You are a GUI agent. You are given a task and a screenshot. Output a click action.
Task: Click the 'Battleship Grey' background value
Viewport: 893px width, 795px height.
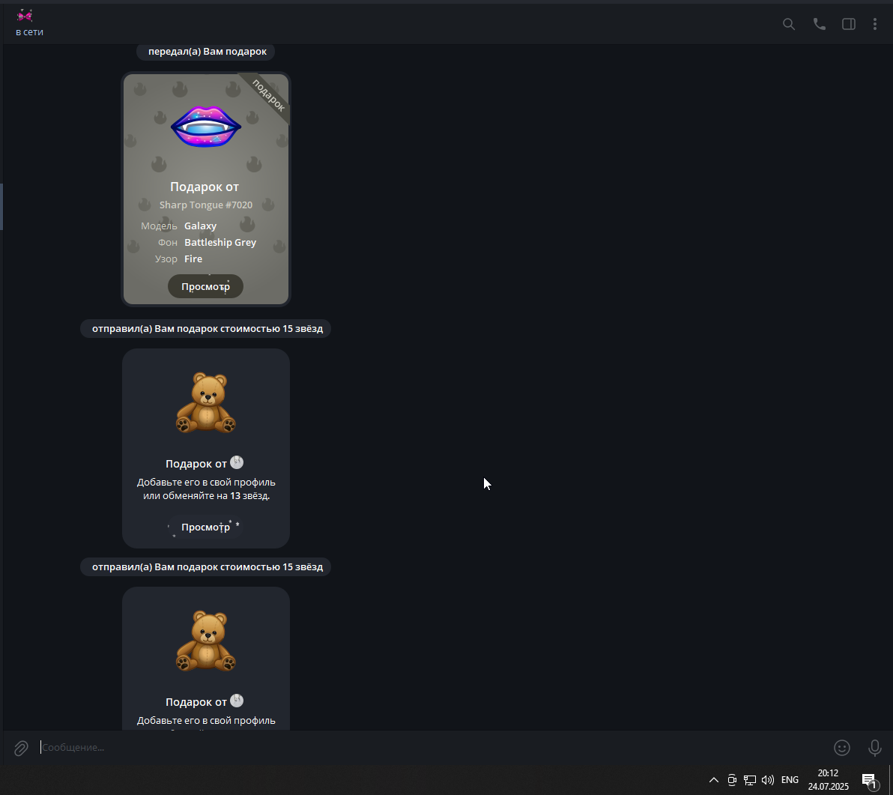(x=220, y=243)
